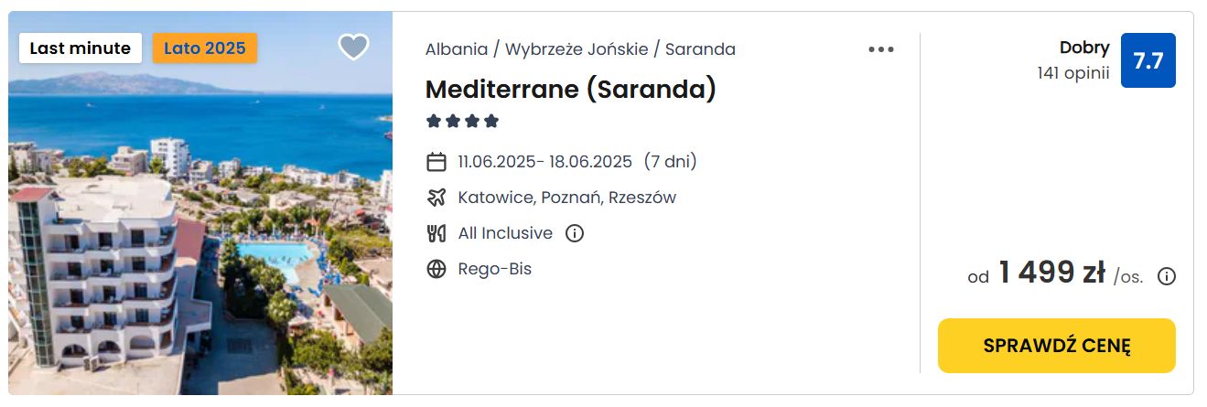Click the price info icon next to /os.

pos(1167,276)
